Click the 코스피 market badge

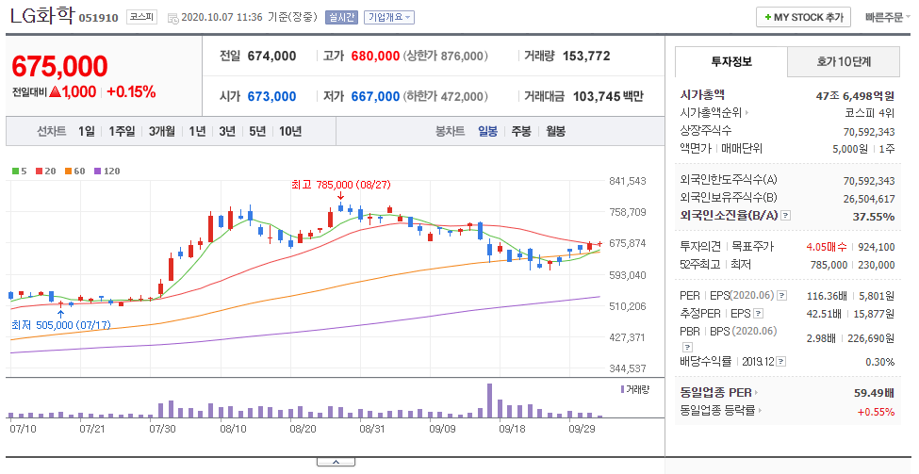141,17
